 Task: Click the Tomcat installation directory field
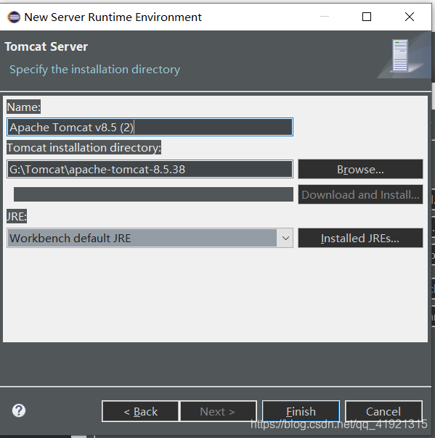[150, 169]
